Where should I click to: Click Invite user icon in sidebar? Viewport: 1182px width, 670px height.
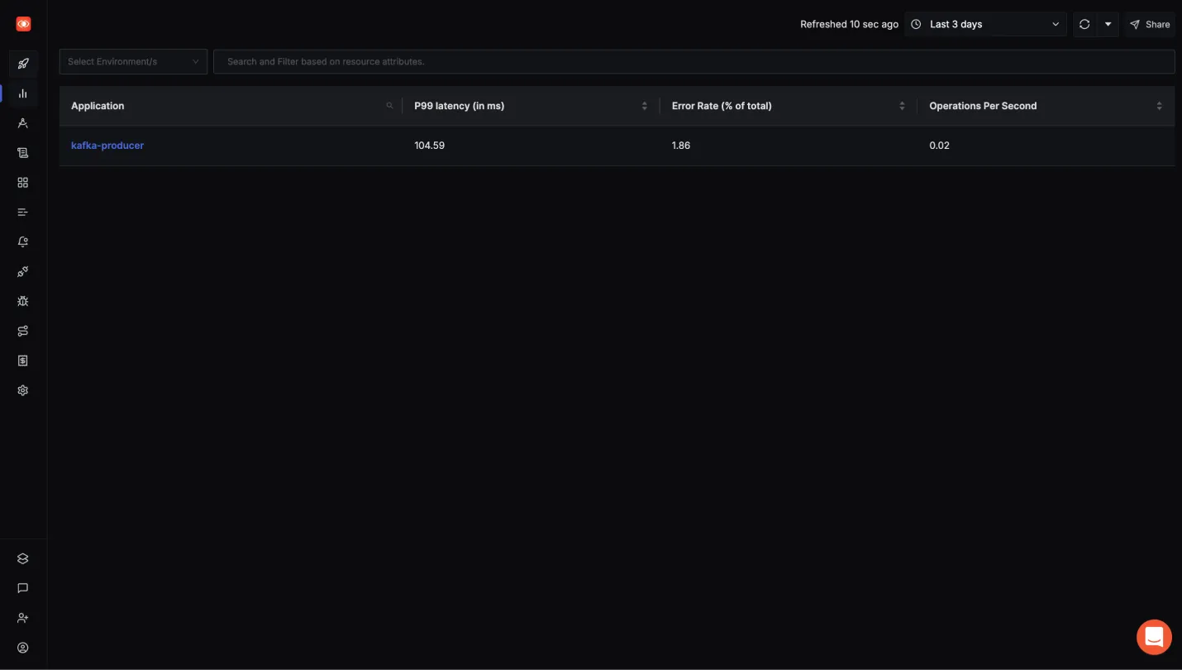click(23, 618)
